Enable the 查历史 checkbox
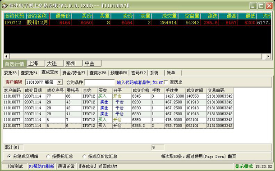 pyautogui.click(x=166, y=82)
